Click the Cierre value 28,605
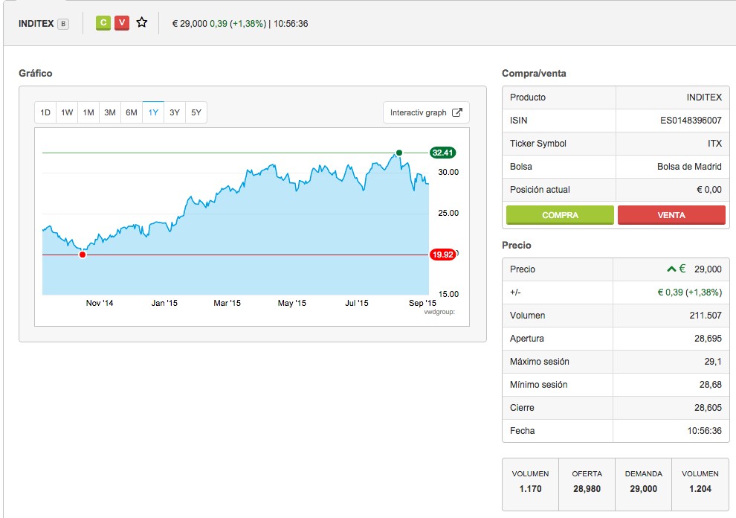Viewport: 736px width, 518px height. click(708, 408)
